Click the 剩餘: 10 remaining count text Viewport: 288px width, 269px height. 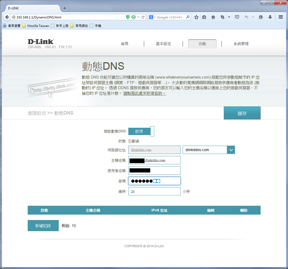tap(69, 226)
